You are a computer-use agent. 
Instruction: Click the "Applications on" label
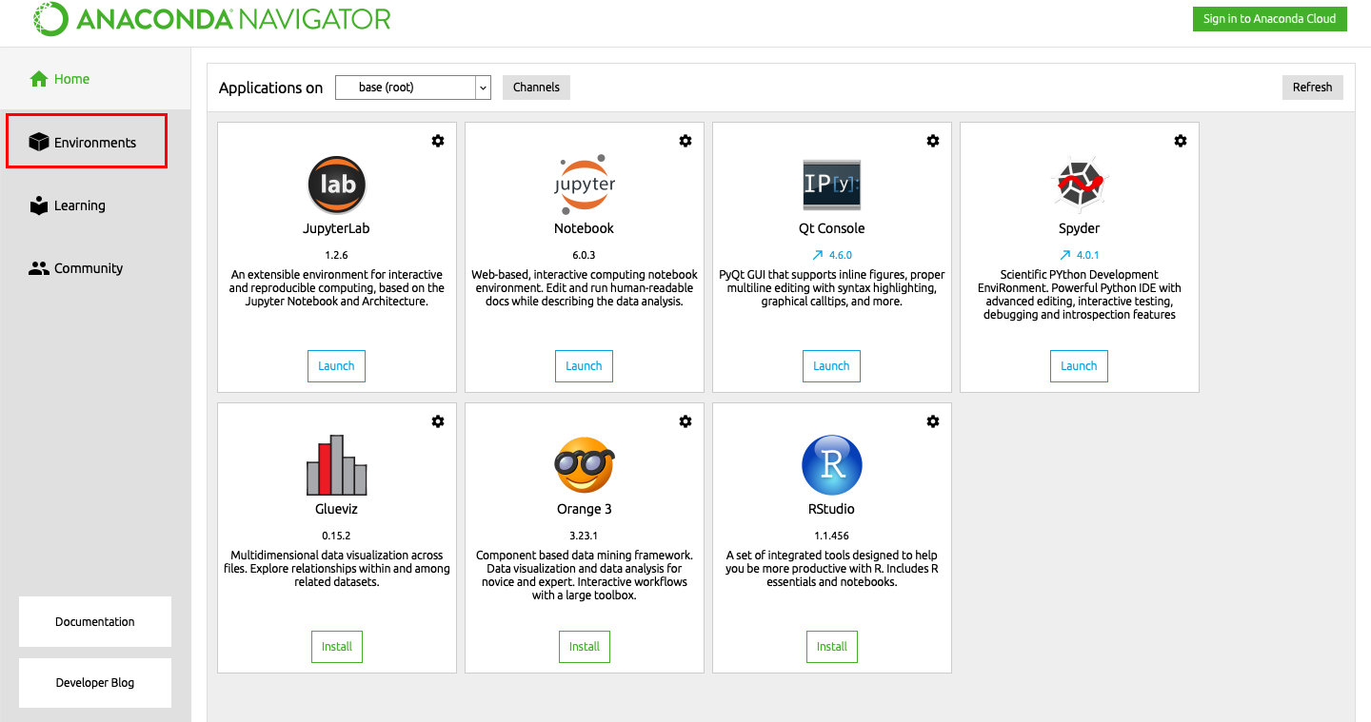271,88
